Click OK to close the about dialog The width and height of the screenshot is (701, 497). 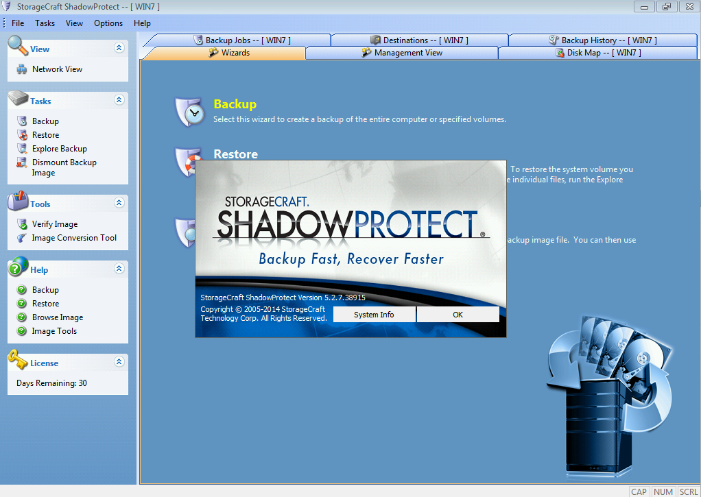pyautogui.click(x=458, y=315)
